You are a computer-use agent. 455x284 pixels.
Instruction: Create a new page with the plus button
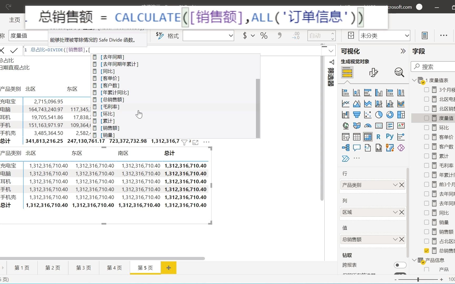(168, 268)
